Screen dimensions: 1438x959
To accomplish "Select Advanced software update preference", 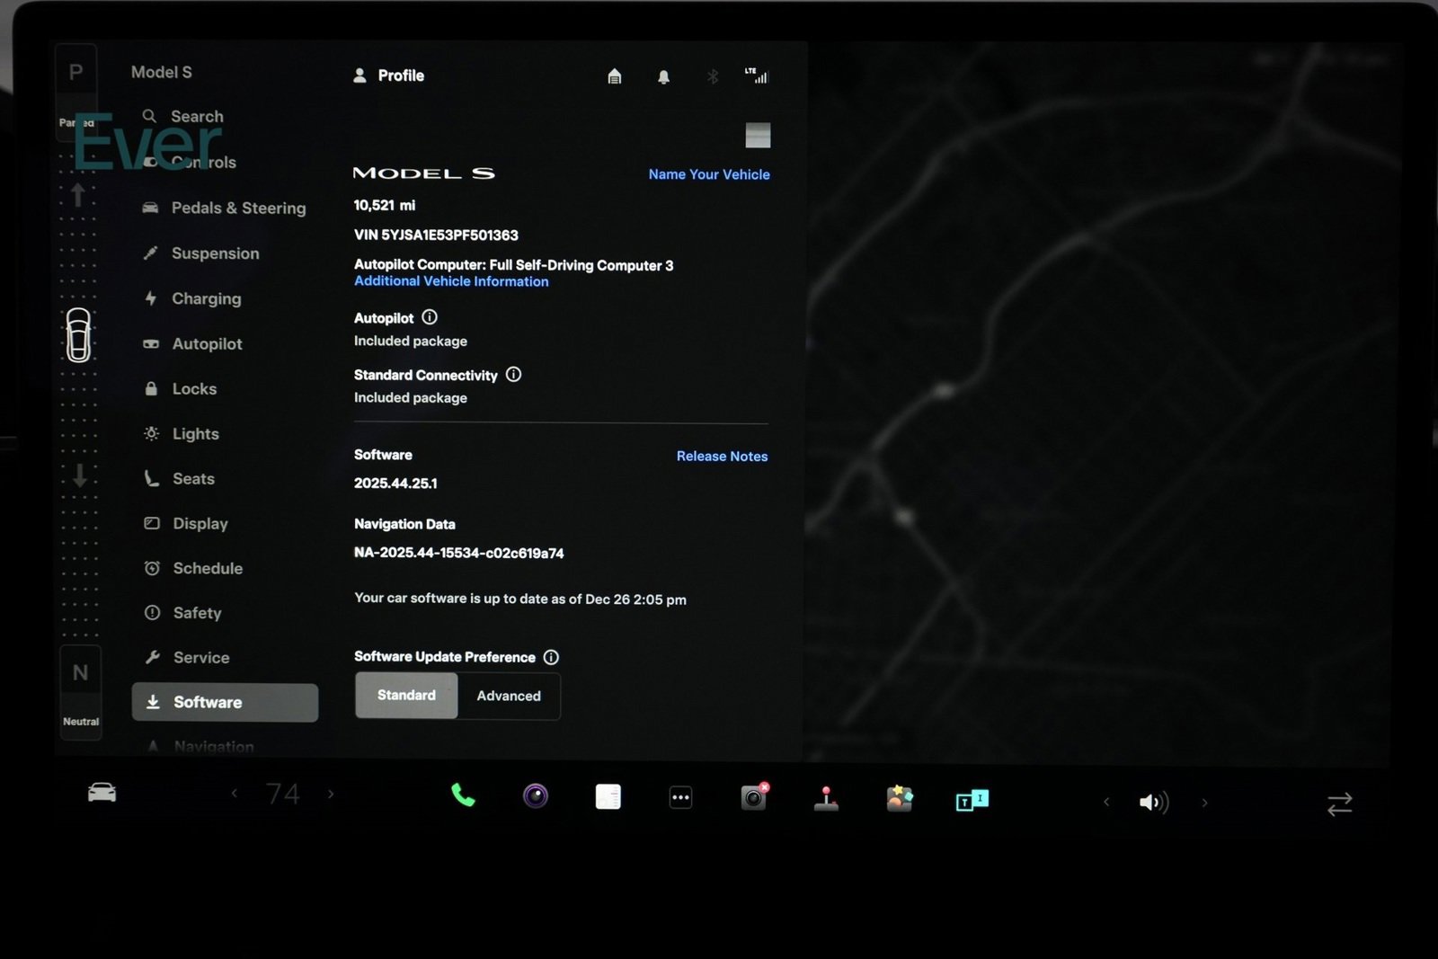I will 509,697.
